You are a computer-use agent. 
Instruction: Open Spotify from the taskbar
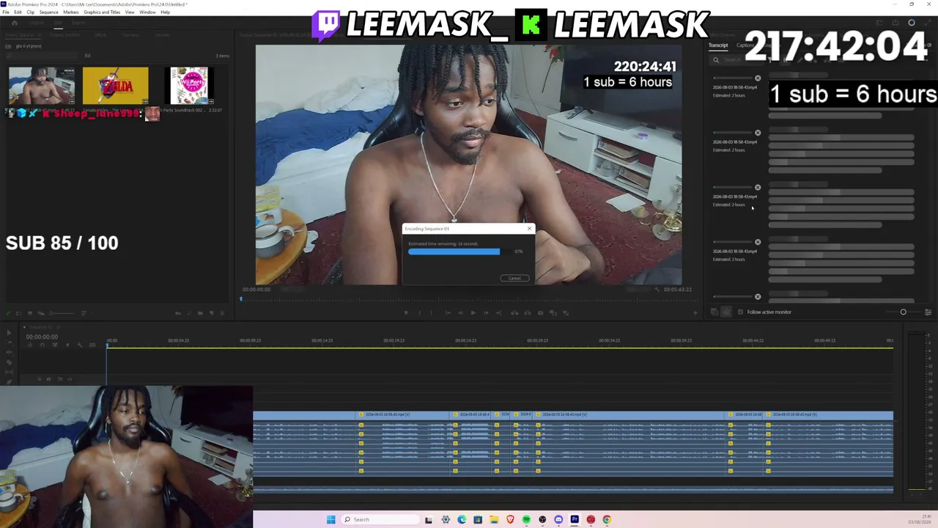(526, 519)
